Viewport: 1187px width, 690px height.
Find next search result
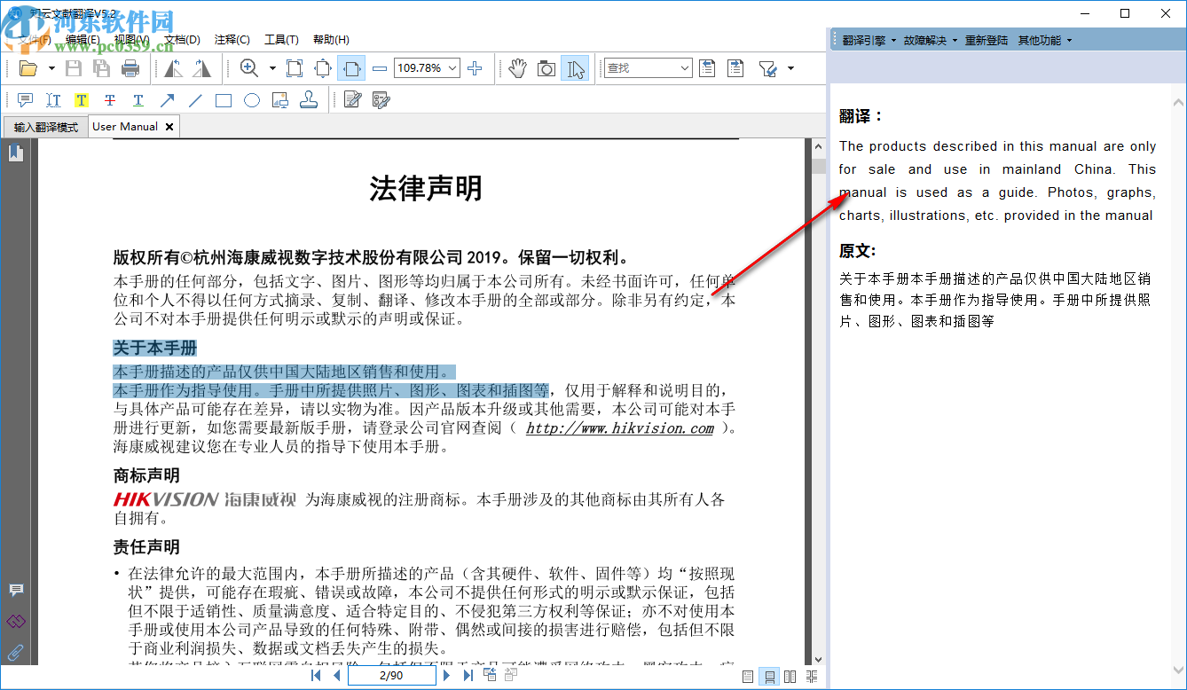735,68
